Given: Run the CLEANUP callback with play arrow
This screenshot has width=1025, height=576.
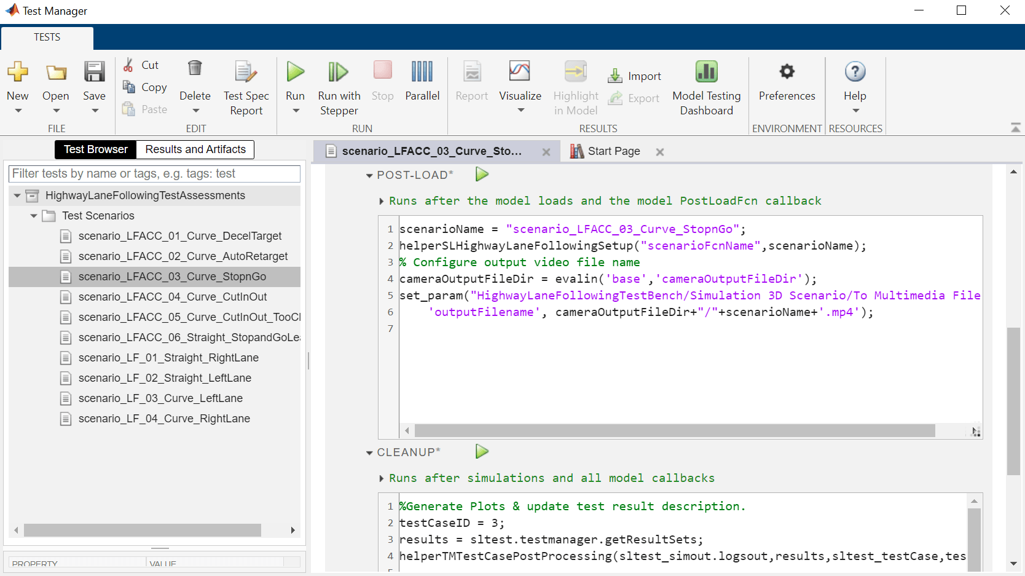Looking at the screenshot, I should coord(482,452).
